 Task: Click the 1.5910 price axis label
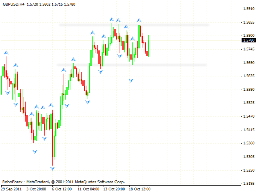tap(248, 8)
